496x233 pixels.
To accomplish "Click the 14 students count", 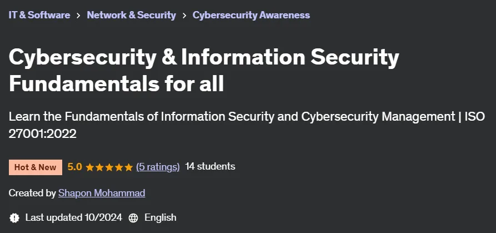I will [210, 166].
